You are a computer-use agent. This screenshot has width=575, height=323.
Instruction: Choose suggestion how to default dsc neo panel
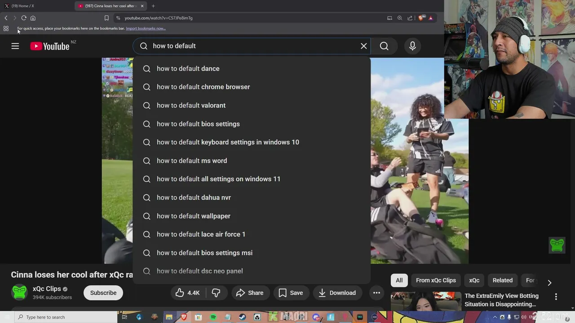(x=252, y=271)
